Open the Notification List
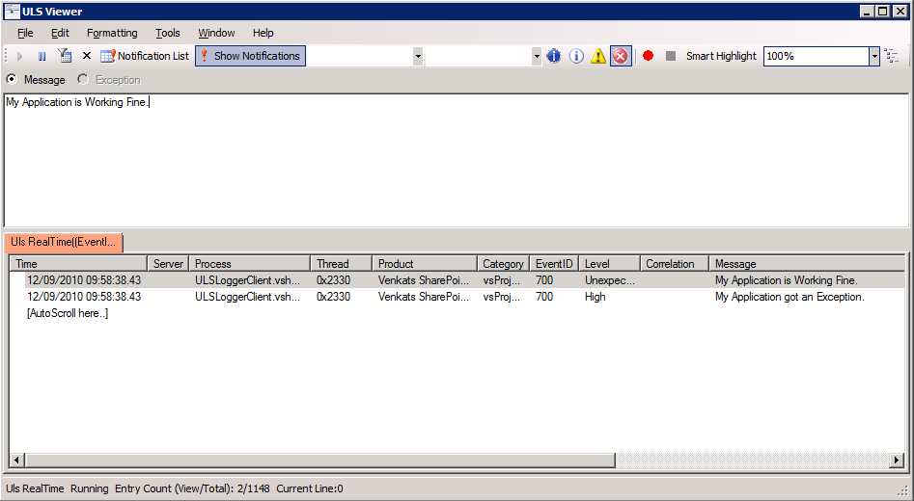 145,56
